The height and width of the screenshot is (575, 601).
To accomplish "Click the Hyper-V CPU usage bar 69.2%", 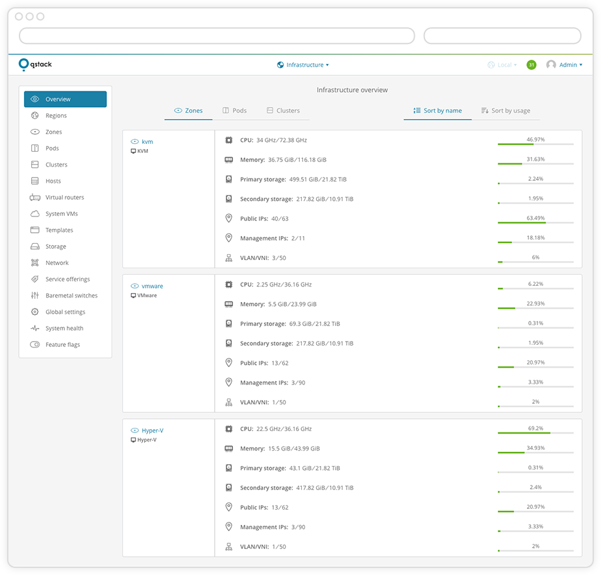I will (535, 433).
